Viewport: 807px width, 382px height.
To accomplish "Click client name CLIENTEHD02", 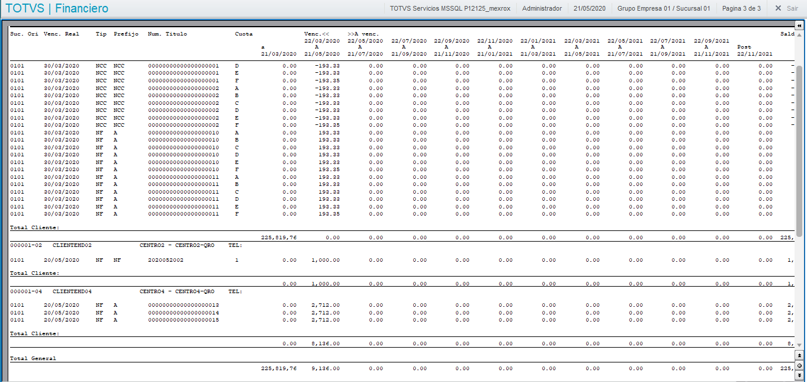I will (x=72, y=245).
